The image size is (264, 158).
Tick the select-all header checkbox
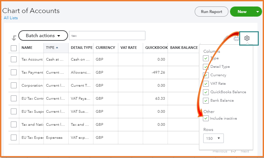click(x=14, y=48)
